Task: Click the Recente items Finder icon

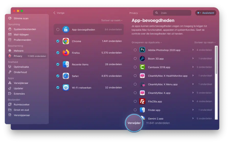Action: pos(66,64)
